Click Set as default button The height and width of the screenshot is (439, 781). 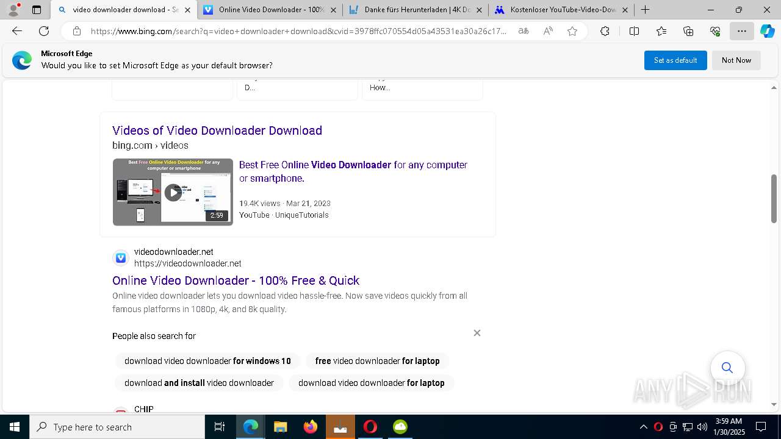point(675,60)
